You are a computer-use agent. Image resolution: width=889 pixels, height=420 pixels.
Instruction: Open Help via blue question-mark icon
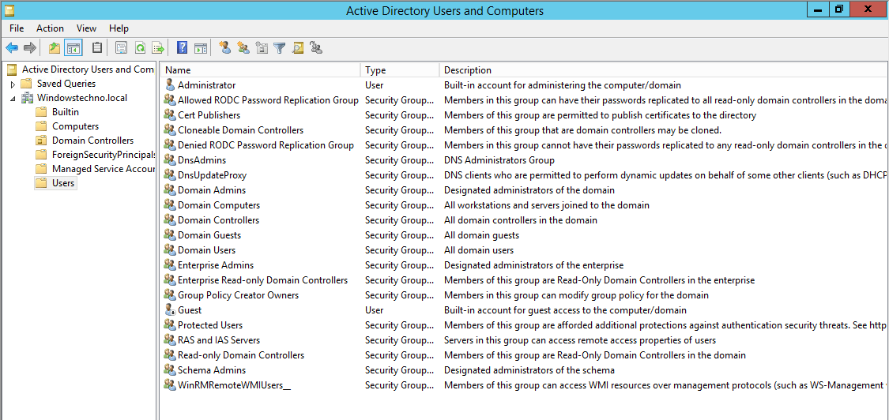tap(182, 48)
